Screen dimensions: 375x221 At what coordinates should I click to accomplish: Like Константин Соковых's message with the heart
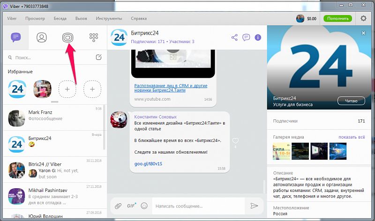click(235, 140)
